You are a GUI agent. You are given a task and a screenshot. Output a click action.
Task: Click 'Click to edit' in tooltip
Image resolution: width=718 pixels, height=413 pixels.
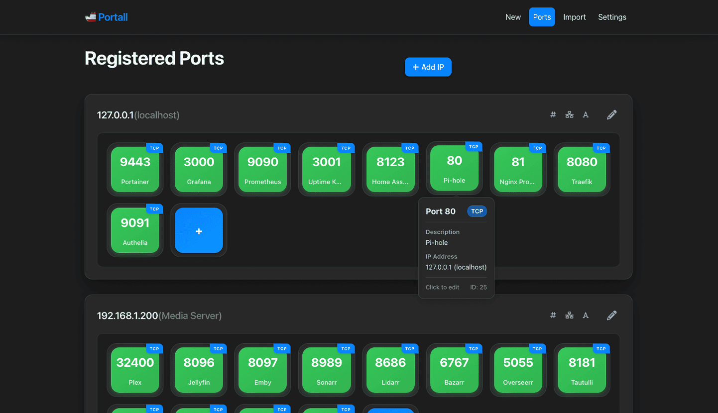click(442, 287)
